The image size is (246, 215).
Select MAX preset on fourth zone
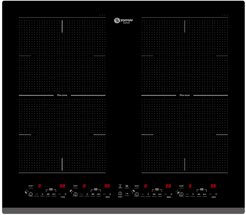tap(205, 194)
